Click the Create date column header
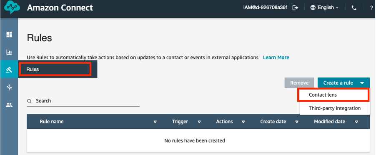 pyautogui.click(x=273, y=122)
